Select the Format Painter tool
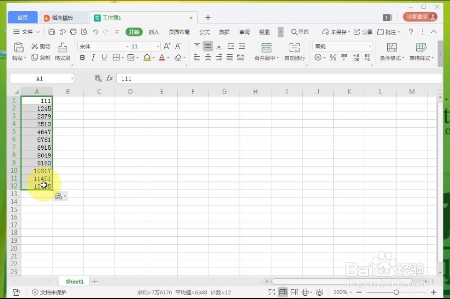450x299 pixels. [62, 51]
